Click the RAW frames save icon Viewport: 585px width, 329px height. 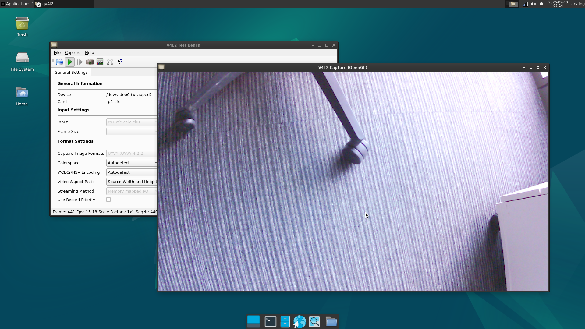pyautogui.click(x=100, y=62)
